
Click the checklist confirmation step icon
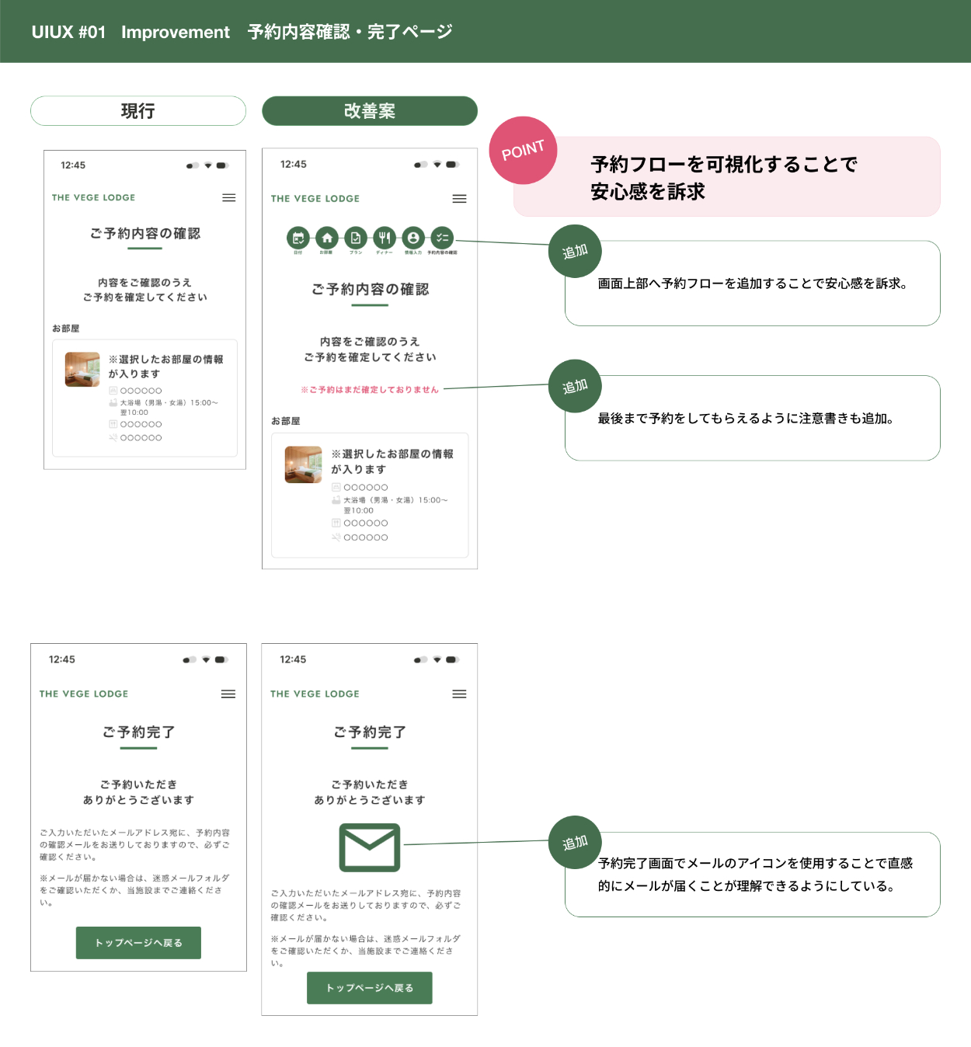click(x=442, y=238)
